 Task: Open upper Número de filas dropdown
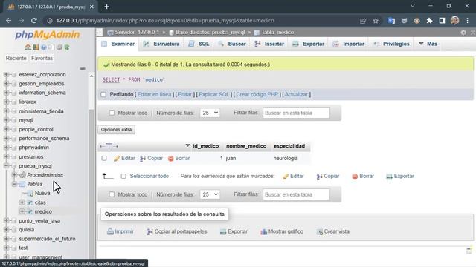coord(210,113)
